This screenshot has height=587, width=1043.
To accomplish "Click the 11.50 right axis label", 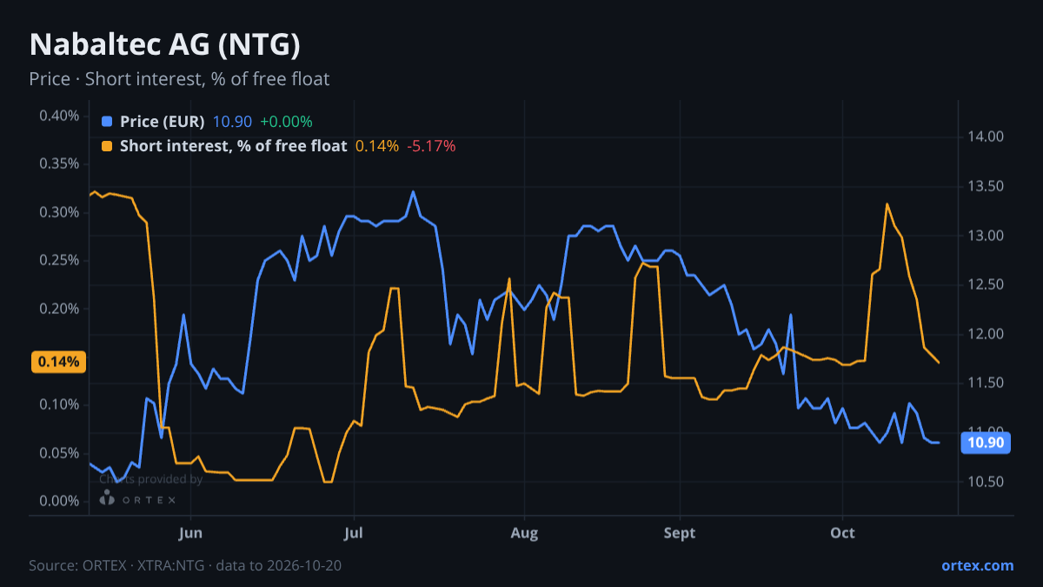I will click(x=985, y=383).
